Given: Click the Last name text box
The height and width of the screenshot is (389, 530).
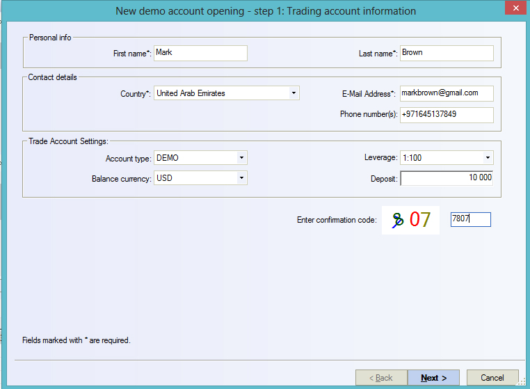Looking at the screenshot, I should (x=446, y=53).
